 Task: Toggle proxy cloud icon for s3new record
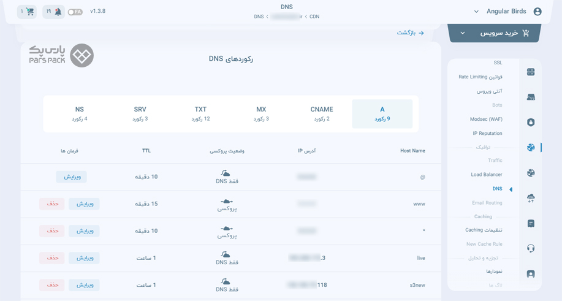tap(226, 281)
